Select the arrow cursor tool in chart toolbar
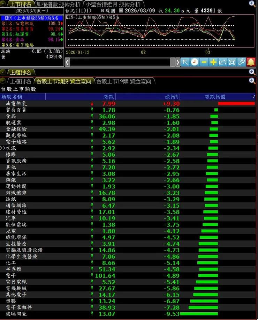Image resolution: width=258 pixels, height=320 pixels. [185, 62]
